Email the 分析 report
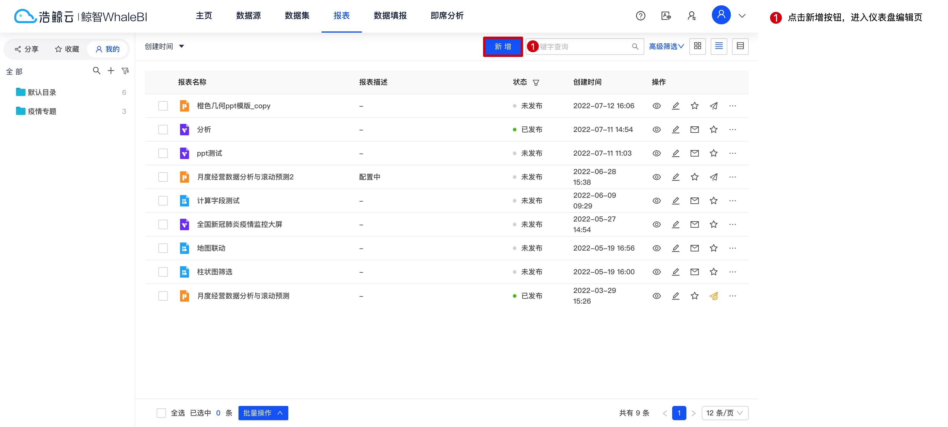The height and width of the screenshot is (427, 948). [x=694, y=130]
